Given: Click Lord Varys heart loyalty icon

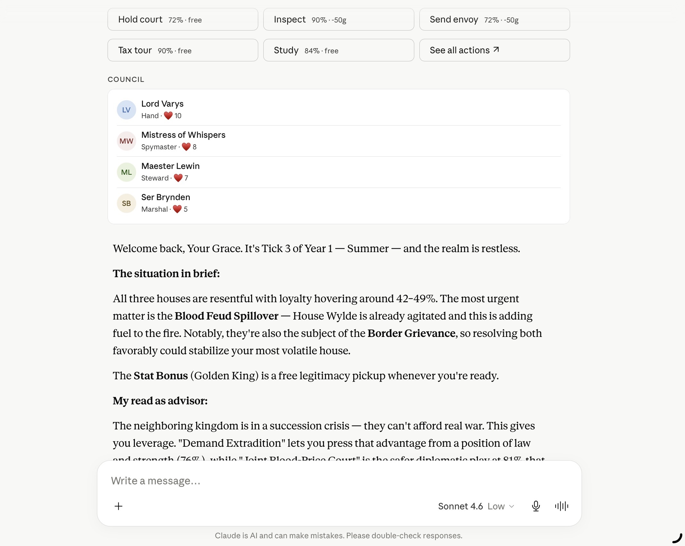Looking at the screenshot, I should 168,116.
